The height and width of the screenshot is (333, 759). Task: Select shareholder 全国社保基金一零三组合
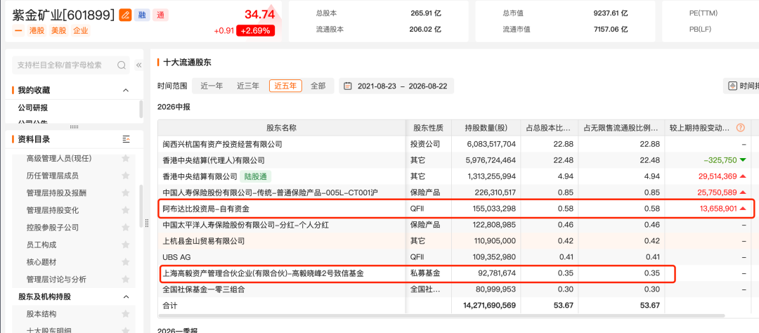tap(204, 289)
